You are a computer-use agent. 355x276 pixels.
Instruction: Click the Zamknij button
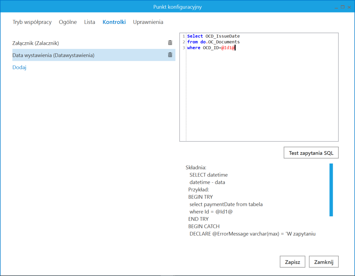coord(323,261)
